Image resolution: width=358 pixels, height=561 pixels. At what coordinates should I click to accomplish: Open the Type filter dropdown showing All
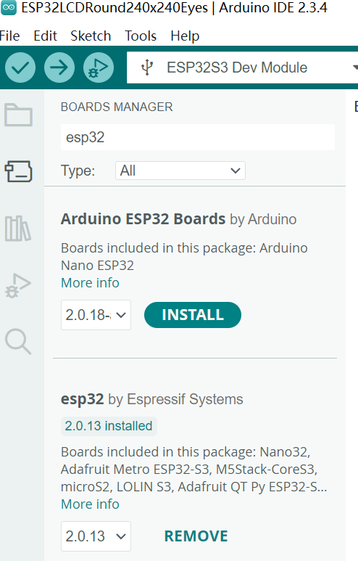pyautogui.click(x=180, y=171)
